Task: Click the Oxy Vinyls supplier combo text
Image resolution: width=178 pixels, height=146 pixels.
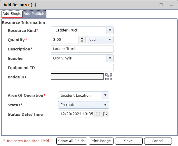Action: coord(62,58)
